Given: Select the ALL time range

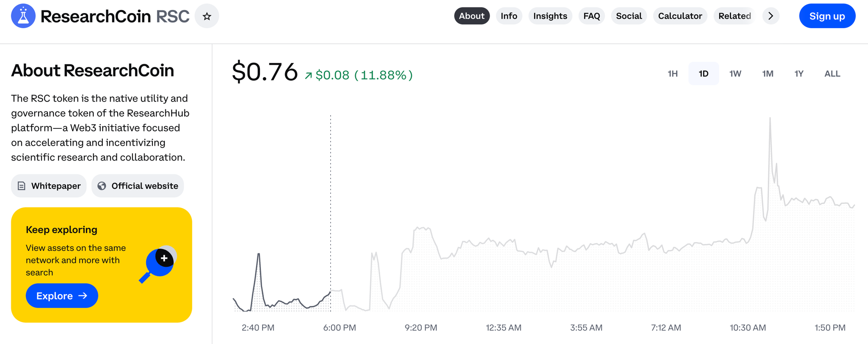Looking at the screenshot, I should click(832, 73).
